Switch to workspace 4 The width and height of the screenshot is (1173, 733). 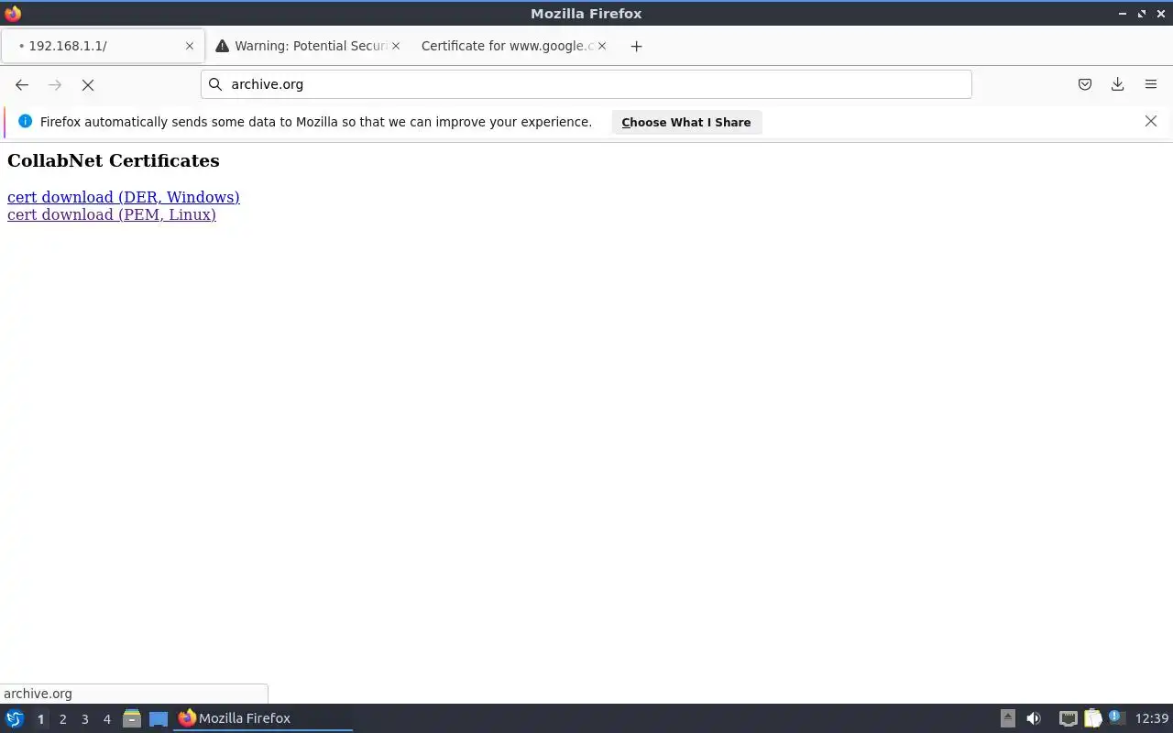tap(106, 719)
